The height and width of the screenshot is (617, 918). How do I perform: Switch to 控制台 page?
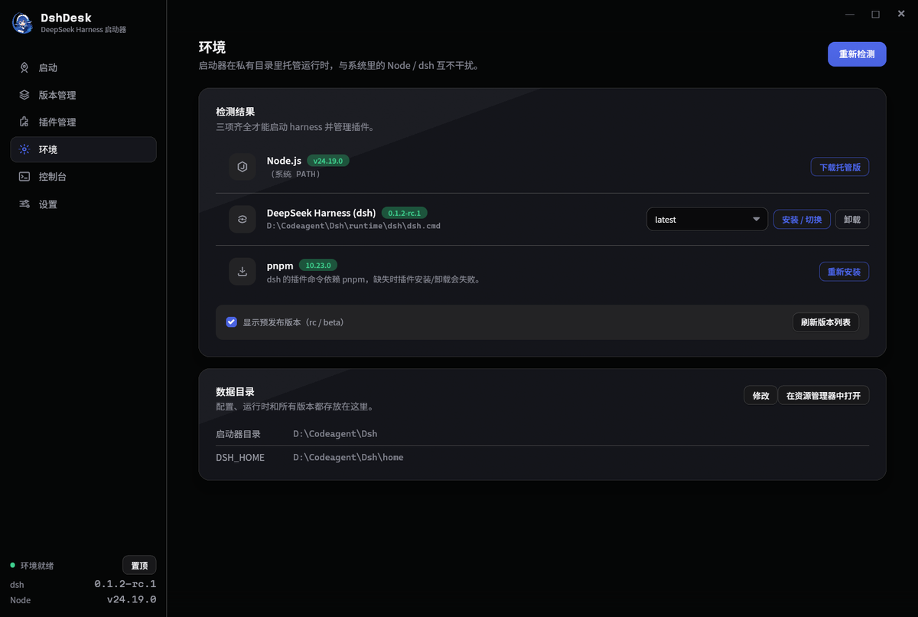point(83,177)
